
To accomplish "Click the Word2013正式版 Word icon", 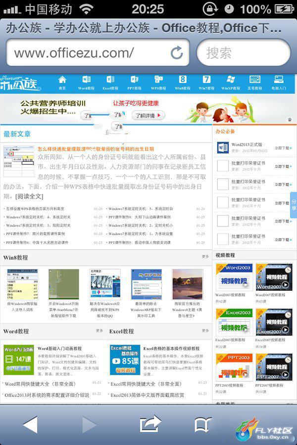I will (x=223, y=147).
